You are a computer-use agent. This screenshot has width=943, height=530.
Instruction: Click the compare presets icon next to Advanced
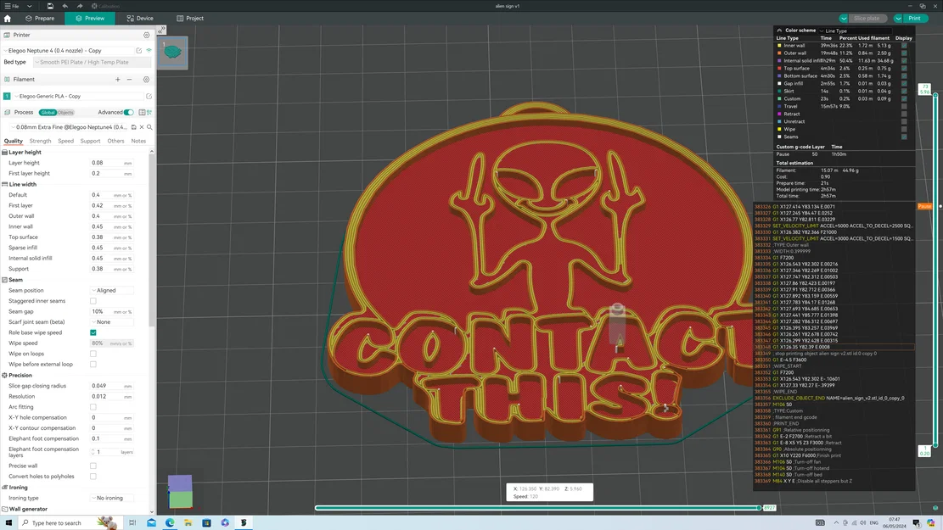(149, 113)
